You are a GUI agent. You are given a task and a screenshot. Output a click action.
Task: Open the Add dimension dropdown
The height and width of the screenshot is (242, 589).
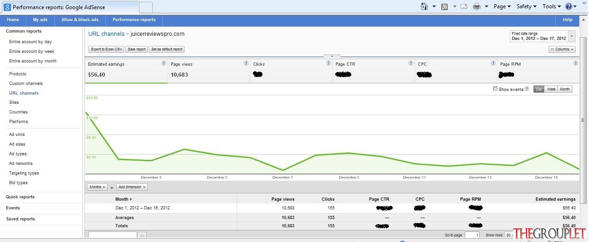point(132,187)
